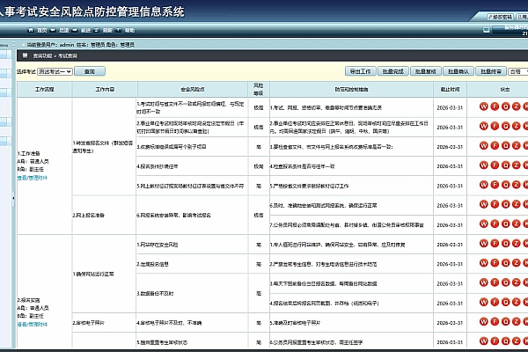Click W status icon in 考试时间 risk row
Image resolution: width=528 pixels, height=352 pixels.
point(483,106)
